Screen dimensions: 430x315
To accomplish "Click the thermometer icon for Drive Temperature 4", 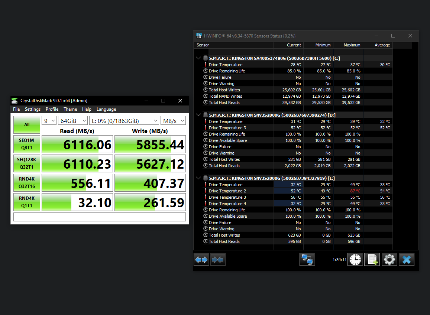I will pyautogui.click(x=206, y=204).
